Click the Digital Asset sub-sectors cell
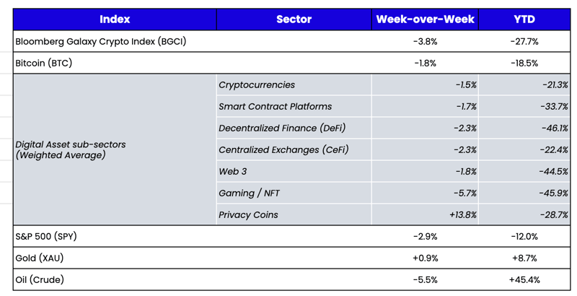The height and width of the screenshot is (296, 577). tap(71, 149)
